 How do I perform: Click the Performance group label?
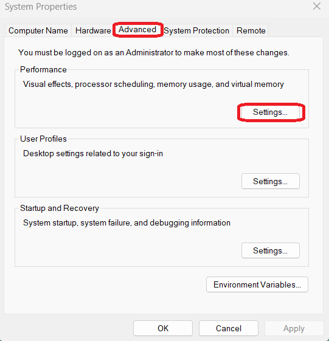point(43,69)
